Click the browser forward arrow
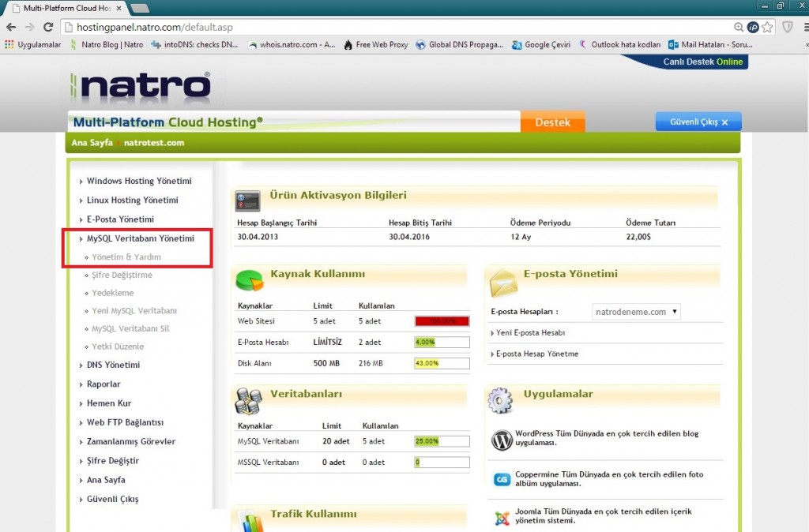This screenshot has width=809, height=532. coord(29,28)
